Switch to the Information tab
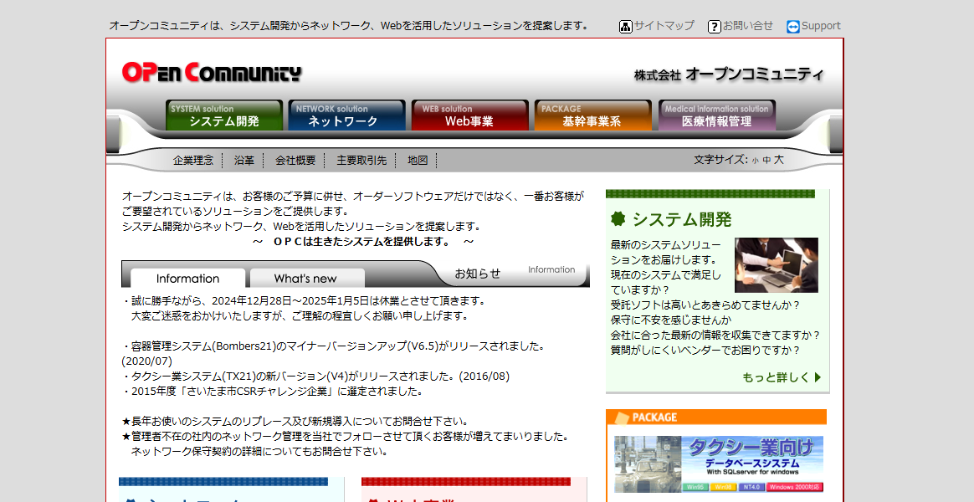This screenshot has height=502, width=974. 187,279
